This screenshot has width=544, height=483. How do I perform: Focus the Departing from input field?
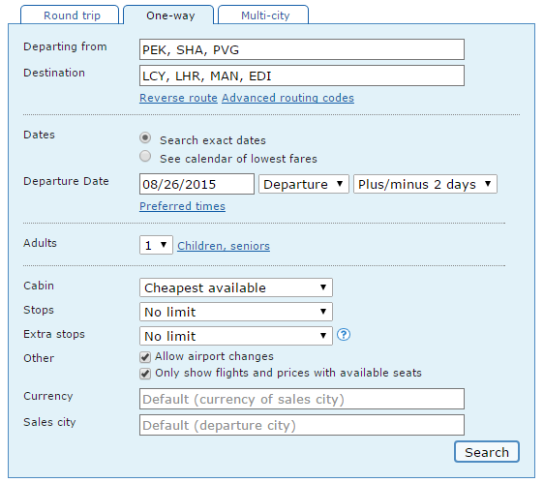(302, 49)
